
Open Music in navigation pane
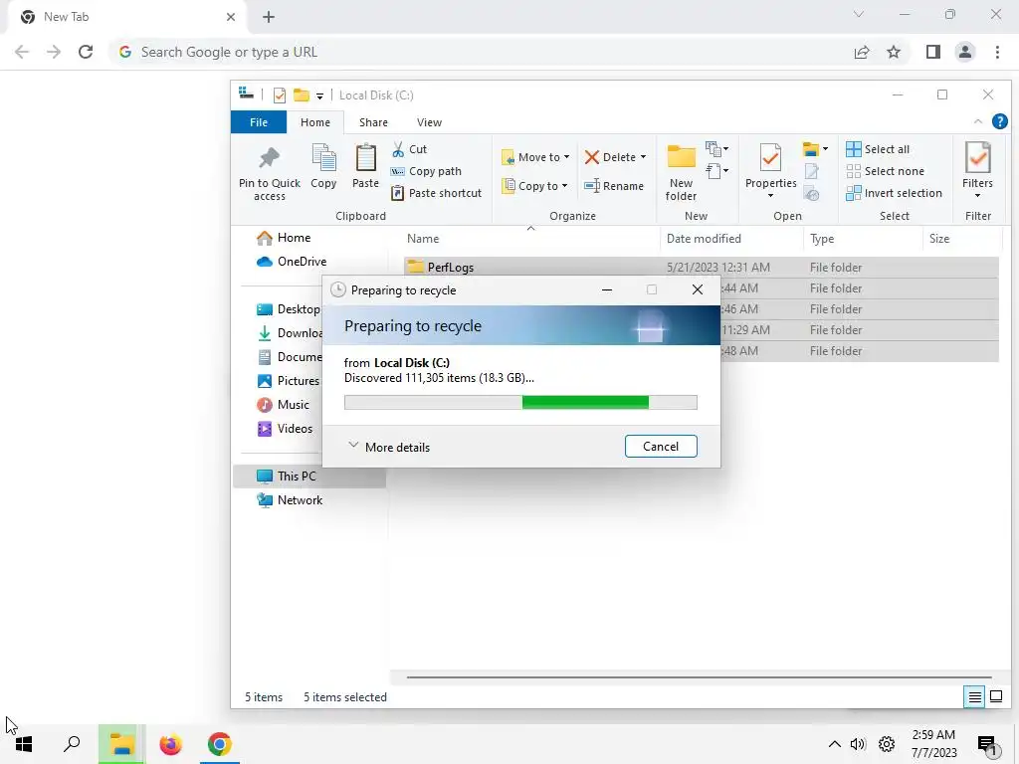(x=284, y=405)
